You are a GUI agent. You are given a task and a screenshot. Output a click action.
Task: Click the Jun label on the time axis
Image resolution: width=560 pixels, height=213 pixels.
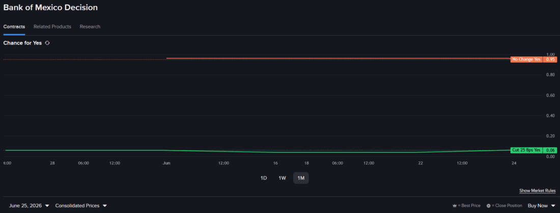166,163
